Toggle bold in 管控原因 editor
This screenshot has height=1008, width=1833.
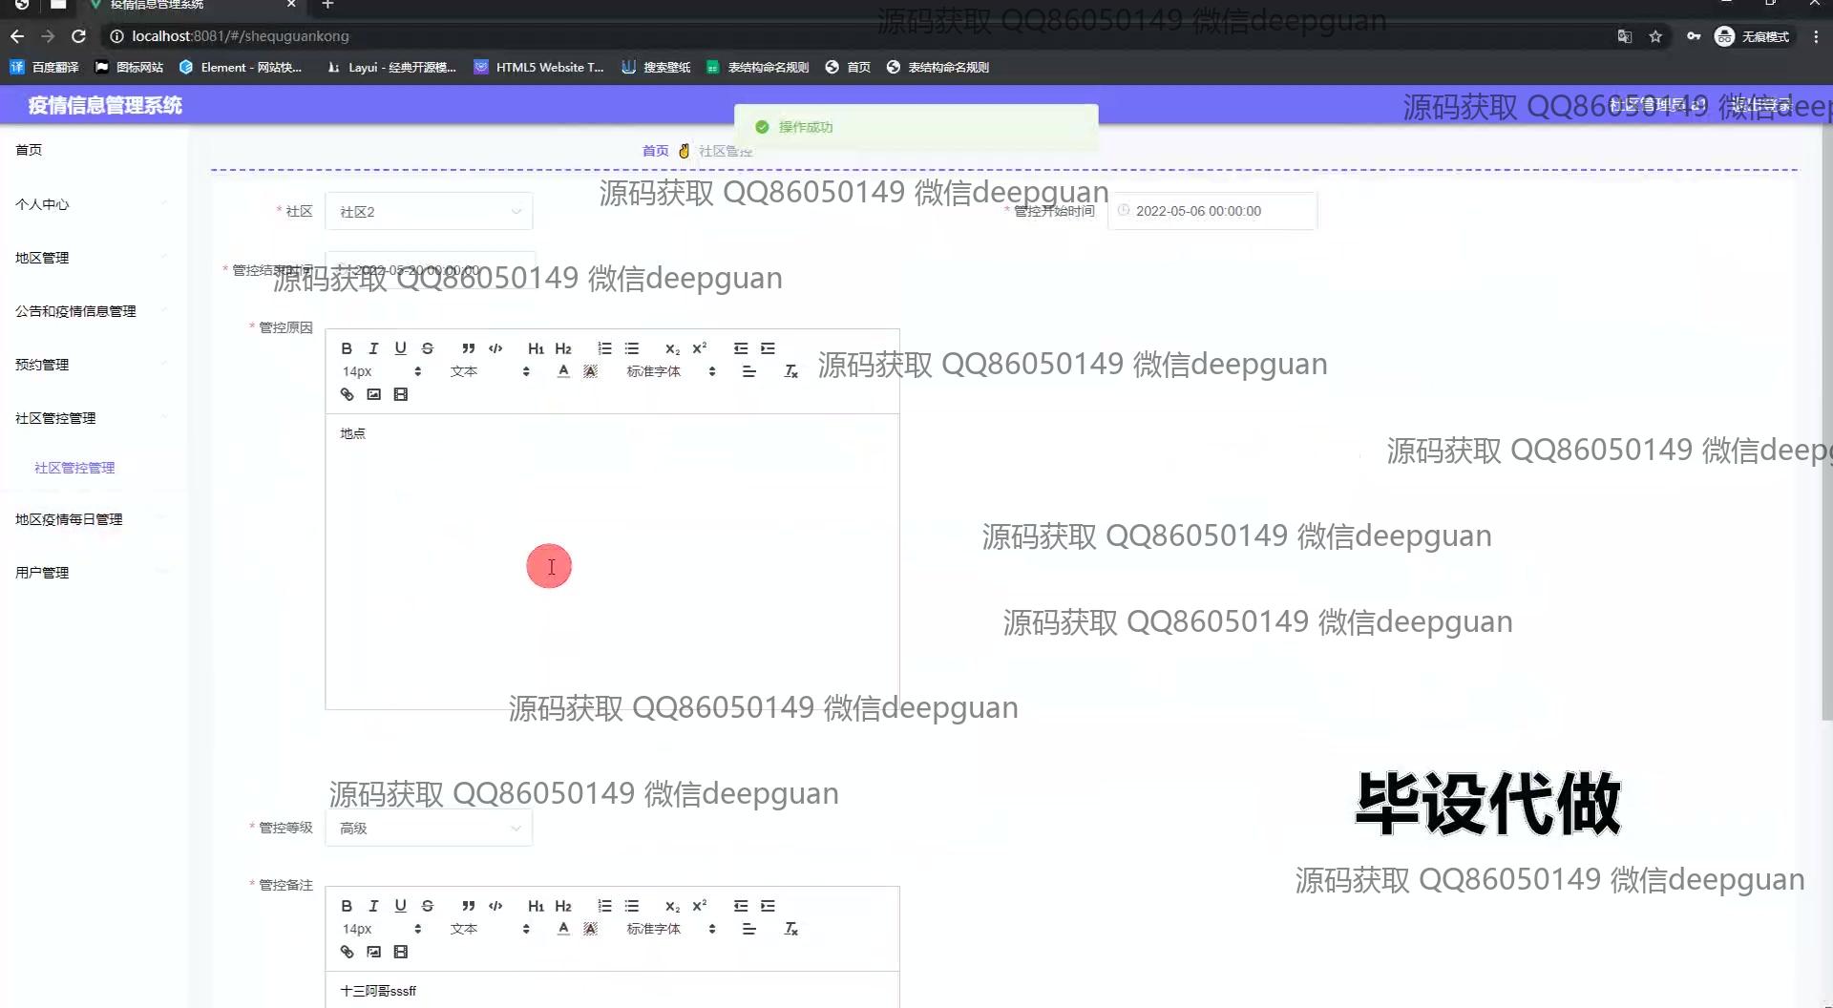point(347,348)
